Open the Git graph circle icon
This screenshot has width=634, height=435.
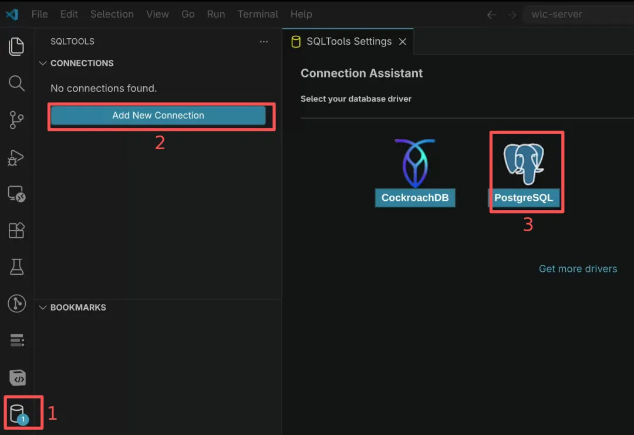point(16,304)
